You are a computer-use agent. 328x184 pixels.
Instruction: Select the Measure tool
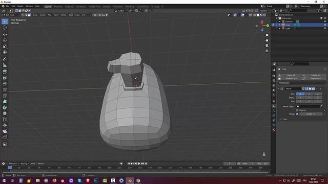pyautogui.click(x=5, y=65)
